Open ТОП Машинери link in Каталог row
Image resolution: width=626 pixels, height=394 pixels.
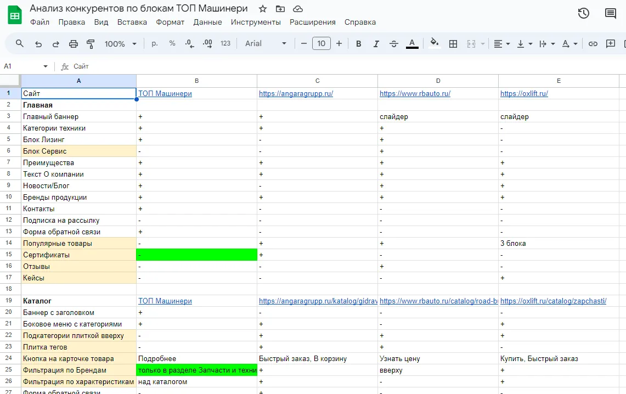(x=165, y=301)
